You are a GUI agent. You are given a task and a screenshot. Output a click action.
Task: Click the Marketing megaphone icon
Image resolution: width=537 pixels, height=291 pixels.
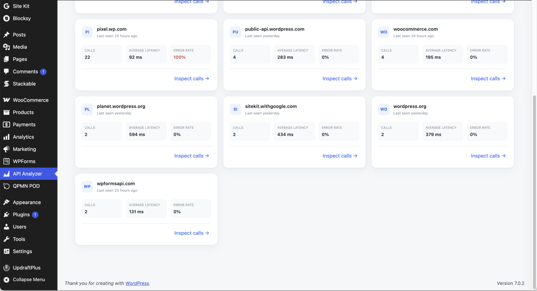[x=6, y=149]
